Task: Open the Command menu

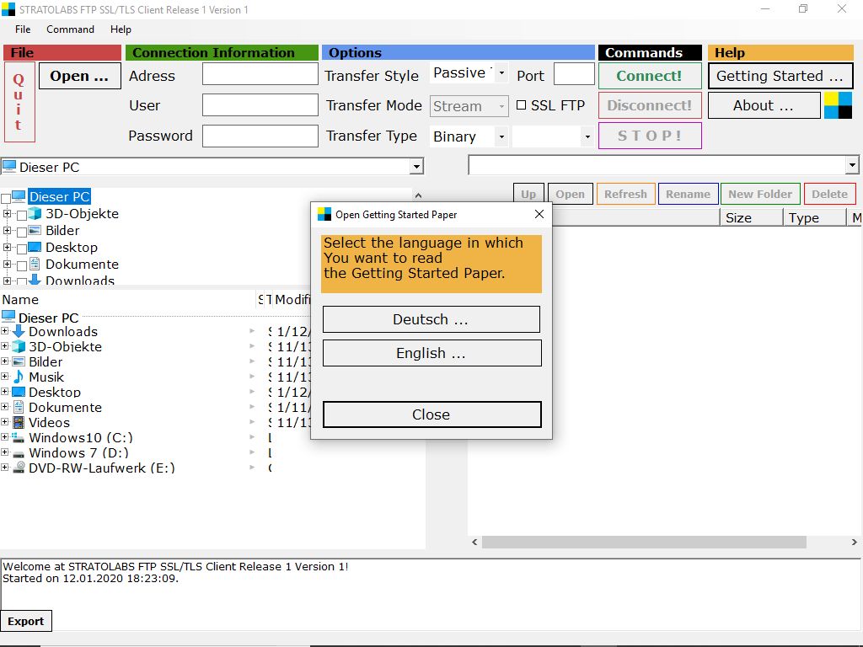Action: pyautogui.click(x=70, y=29)
